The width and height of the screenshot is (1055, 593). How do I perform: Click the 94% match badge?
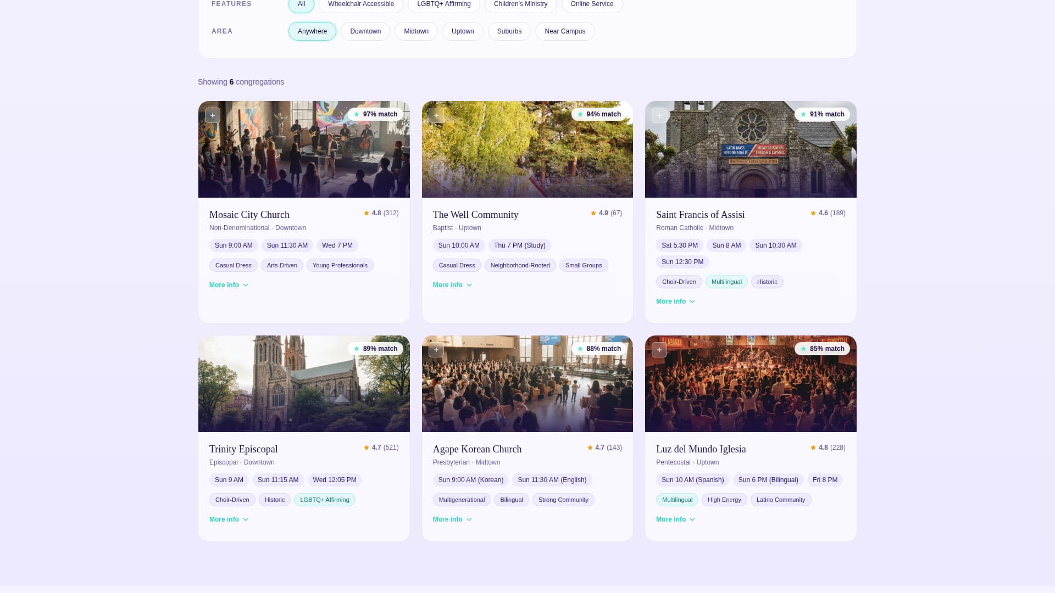point(599,114)
